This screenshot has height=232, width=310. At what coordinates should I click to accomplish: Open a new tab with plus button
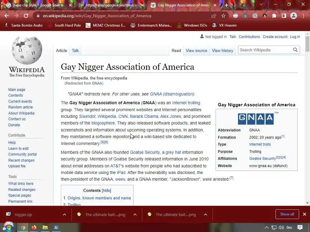click(x=226, y=5)
